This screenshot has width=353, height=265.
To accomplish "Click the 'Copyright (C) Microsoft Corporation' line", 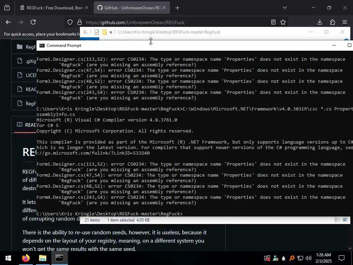I will point(115,131).
